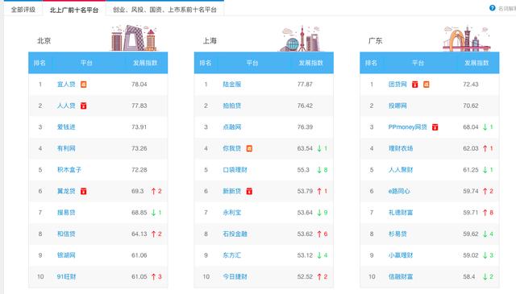The height and width of the screenshot is (294, 516).
Task: Open the 信融财富 platform link
Action: (x=401, y=276)
